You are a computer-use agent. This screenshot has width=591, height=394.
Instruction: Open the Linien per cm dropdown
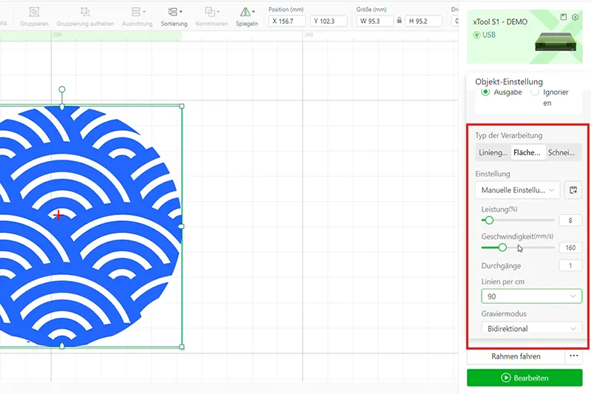531,296
